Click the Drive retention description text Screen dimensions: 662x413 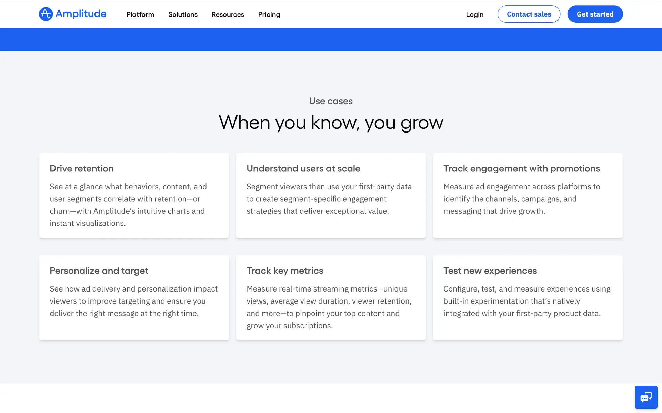(x=128, y=205)
